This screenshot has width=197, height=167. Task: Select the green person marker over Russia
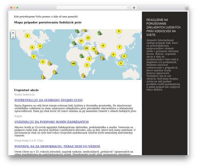(99, 33)
